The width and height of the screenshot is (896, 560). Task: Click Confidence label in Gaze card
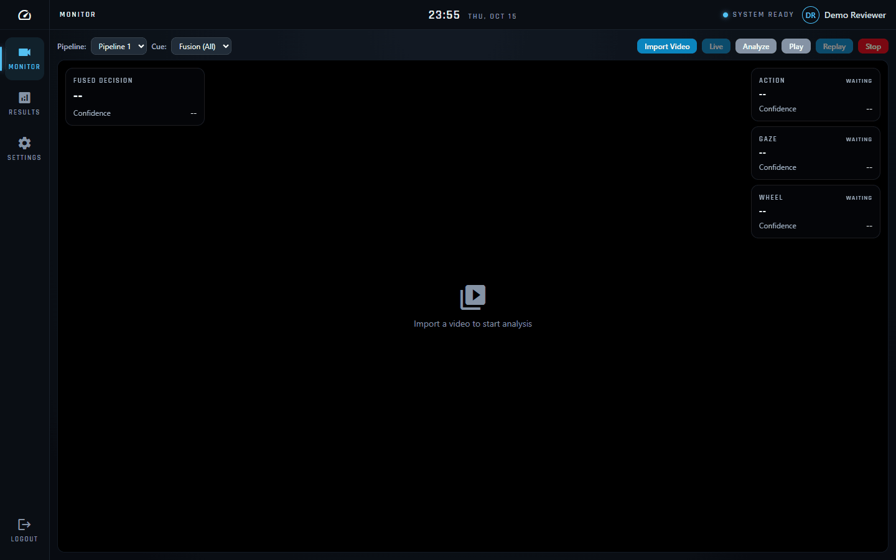click(x=778, y=167)
